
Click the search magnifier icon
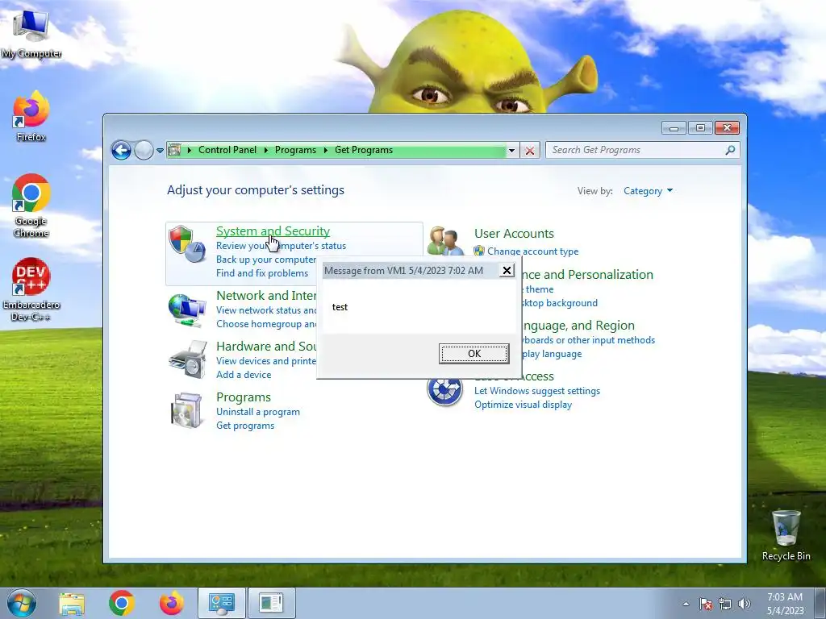[730, 150]
